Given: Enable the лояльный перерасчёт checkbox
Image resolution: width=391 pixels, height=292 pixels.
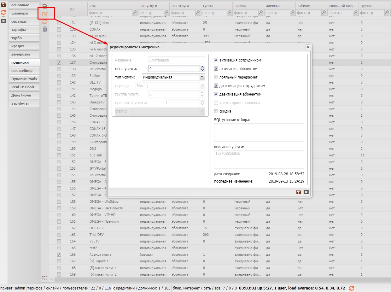Looking at the screenshot, I should [x=216, y=77].
